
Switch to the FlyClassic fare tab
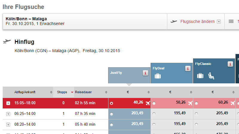(214, 71)
